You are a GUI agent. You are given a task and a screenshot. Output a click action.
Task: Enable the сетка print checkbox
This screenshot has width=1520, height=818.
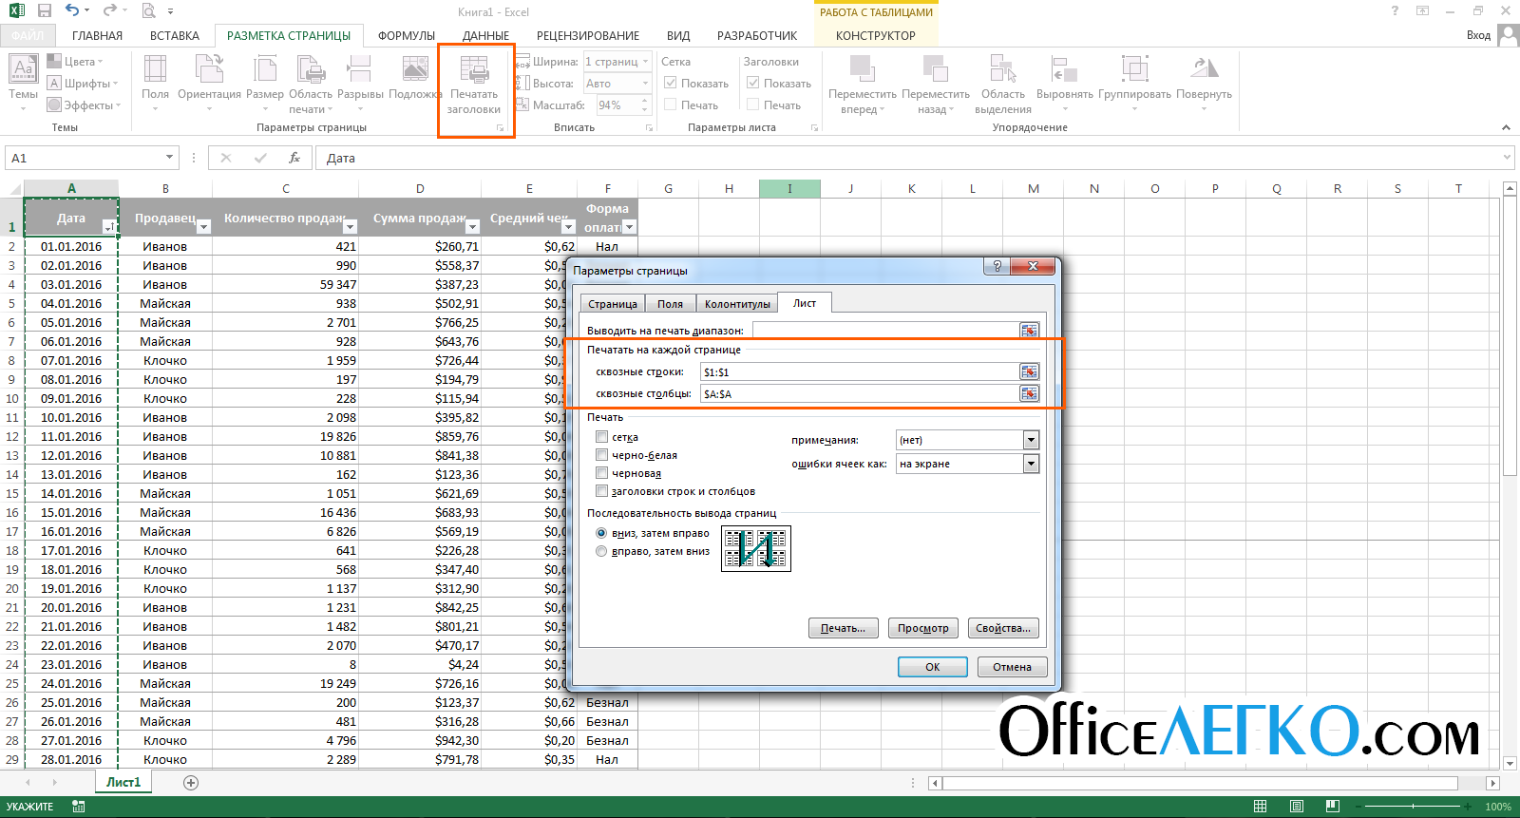click(x=601, y=437)
